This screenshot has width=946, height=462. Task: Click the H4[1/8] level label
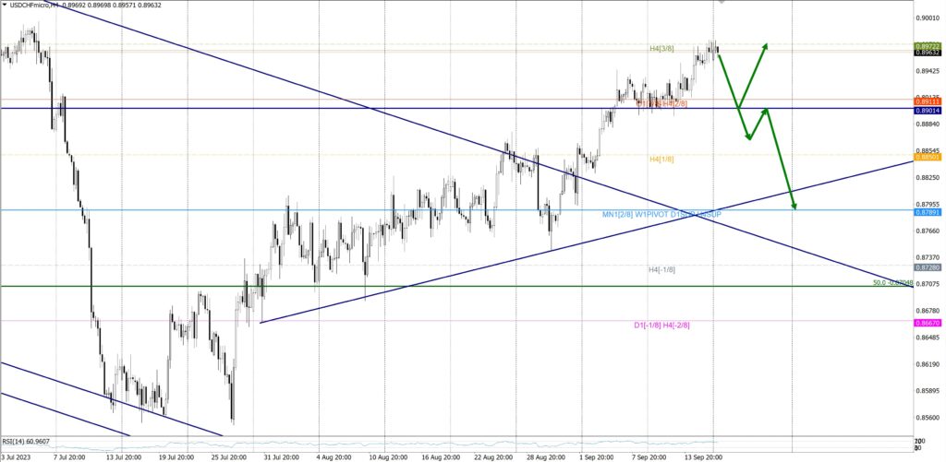pyautogui.click(x=661, y=159)
